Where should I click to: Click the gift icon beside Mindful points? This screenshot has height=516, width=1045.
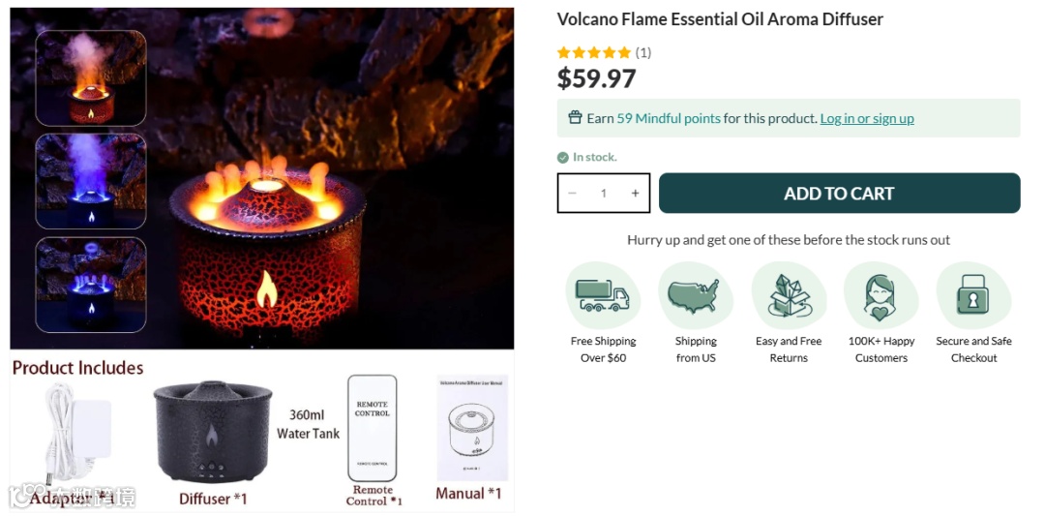pos(575,118)
